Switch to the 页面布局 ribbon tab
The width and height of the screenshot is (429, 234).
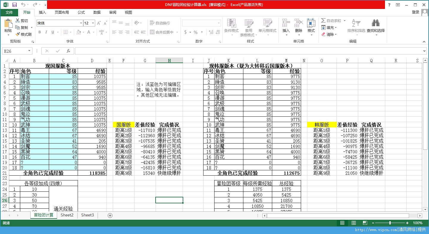[62, 12]
